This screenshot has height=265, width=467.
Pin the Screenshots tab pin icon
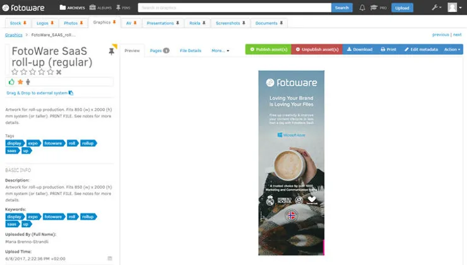point(244,23)
